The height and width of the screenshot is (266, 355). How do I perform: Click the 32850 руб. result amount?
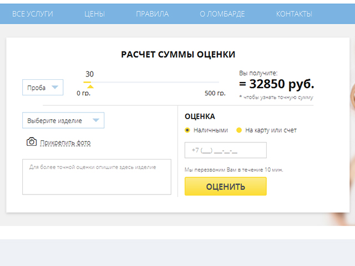(277, 84)
